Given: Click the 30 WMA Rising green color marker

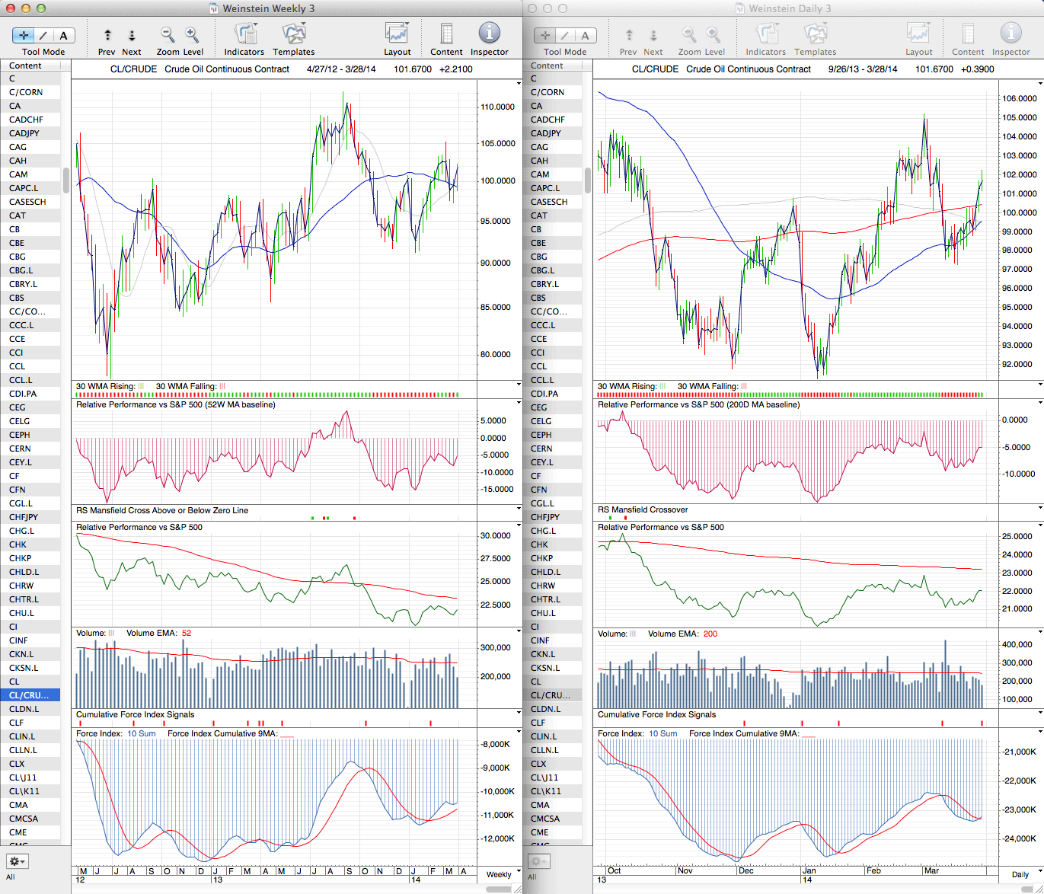Looking at the screenshot, I should [x=141, y=386].
